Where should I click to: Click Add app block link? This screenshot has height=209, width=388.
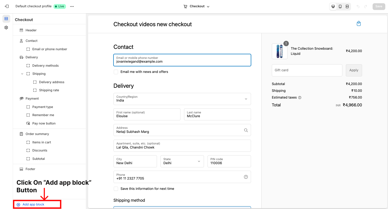click(x=33, y=204)
